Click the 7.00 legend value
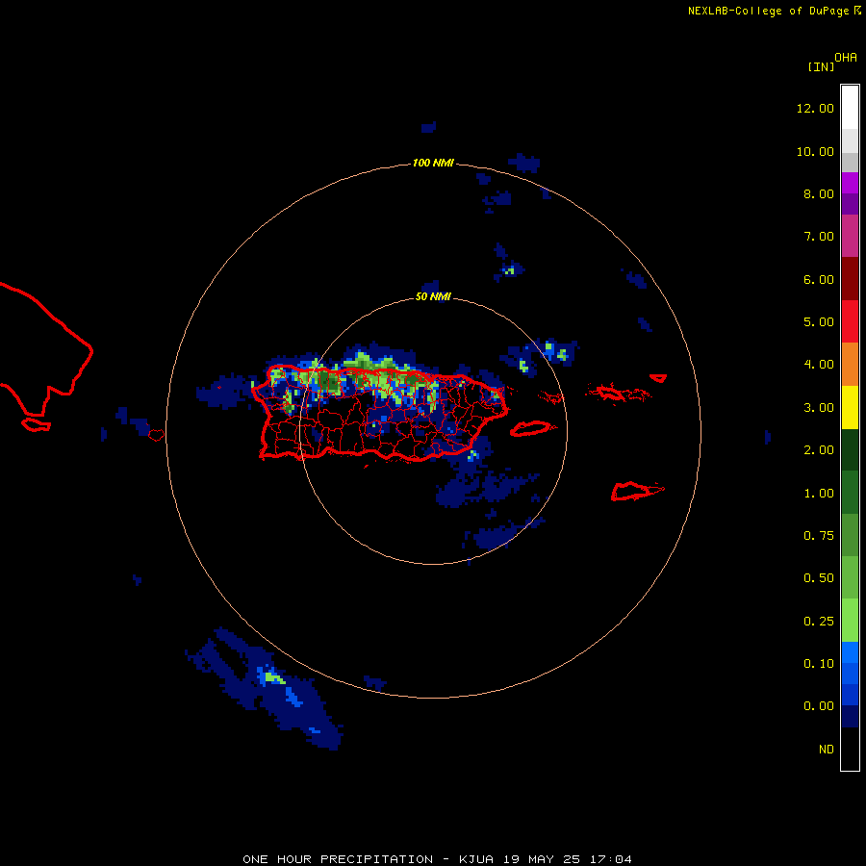 pos(819,237)
